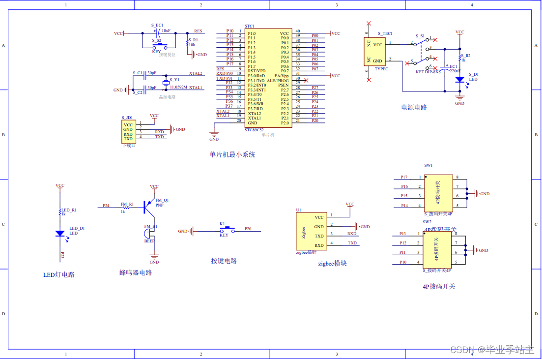The image size is (542, 359).
Task: Select the P3.6/WR pin name
Action: 256,104
